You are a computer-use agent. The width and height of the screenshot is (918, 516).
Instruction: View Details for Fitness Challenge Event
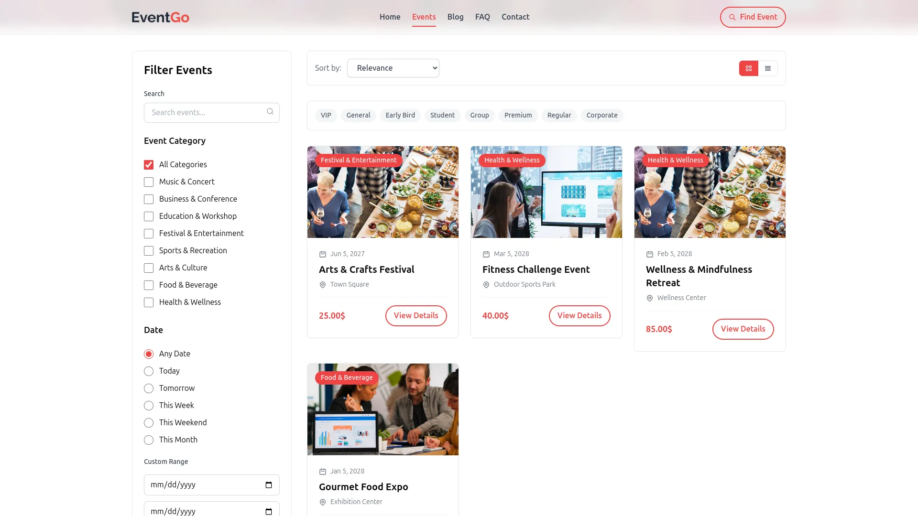point(579,316)
